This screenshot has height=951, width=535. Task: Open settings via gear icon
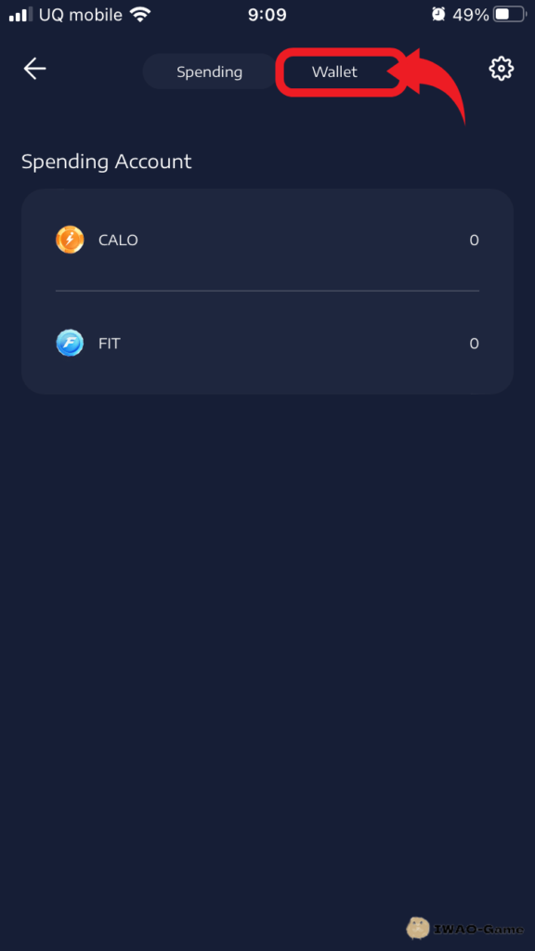[501, 69]
